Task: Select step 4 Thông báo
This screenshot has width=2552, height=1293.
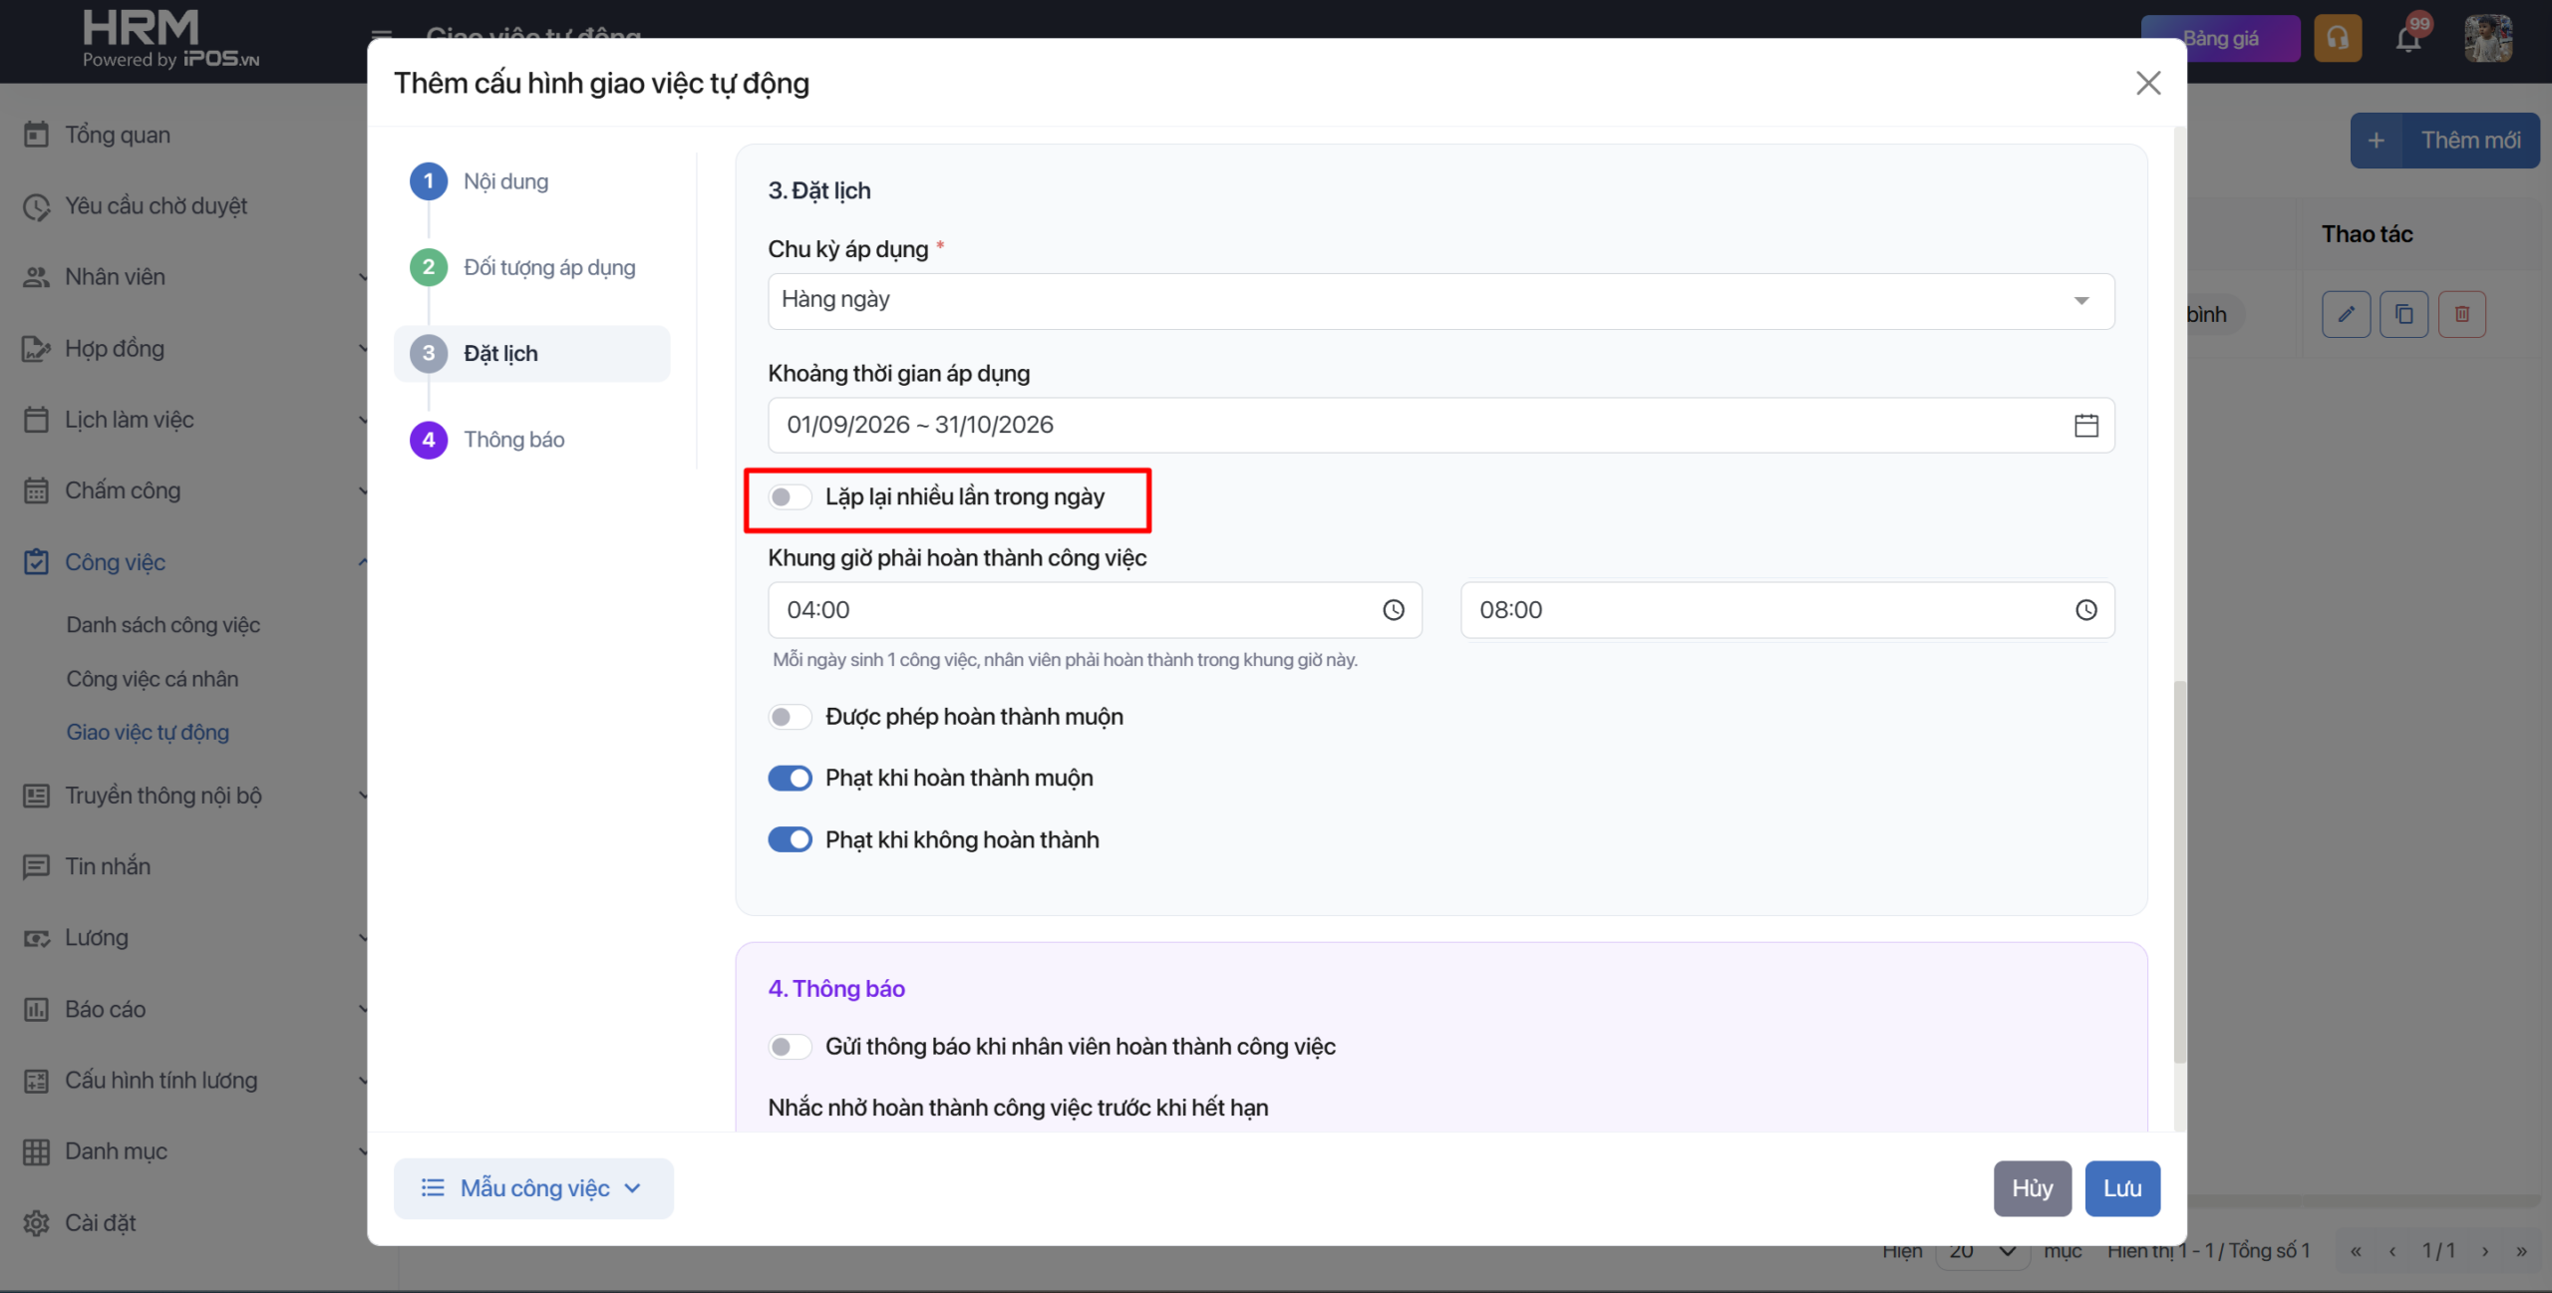Action: 487,440
